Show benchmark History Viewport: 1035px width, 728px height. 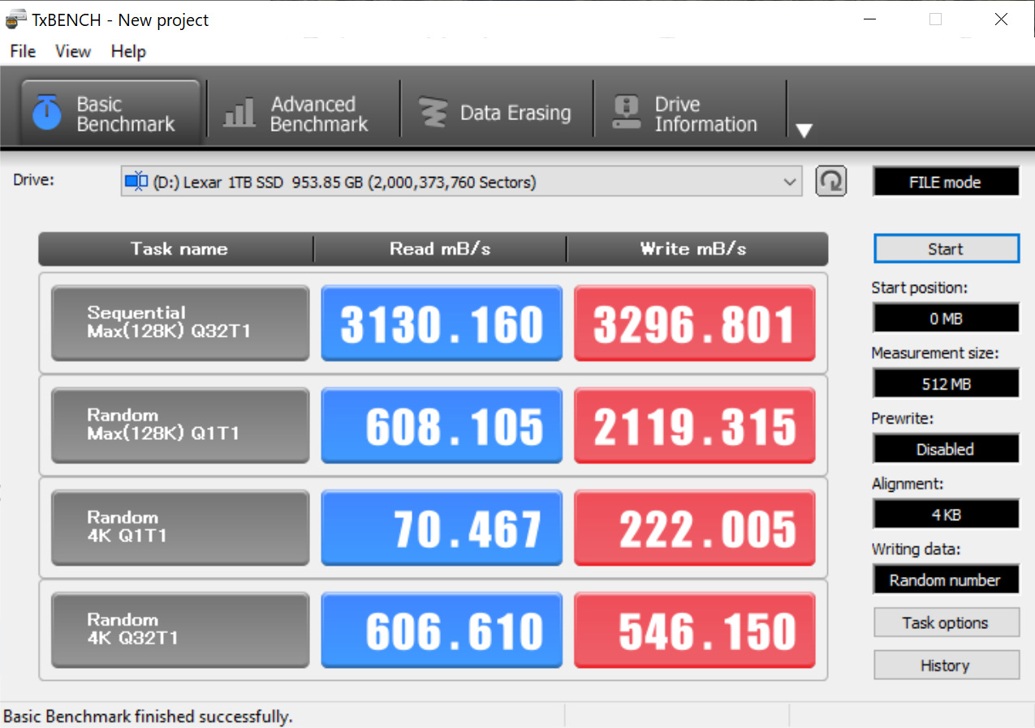(x=945, y=666)
